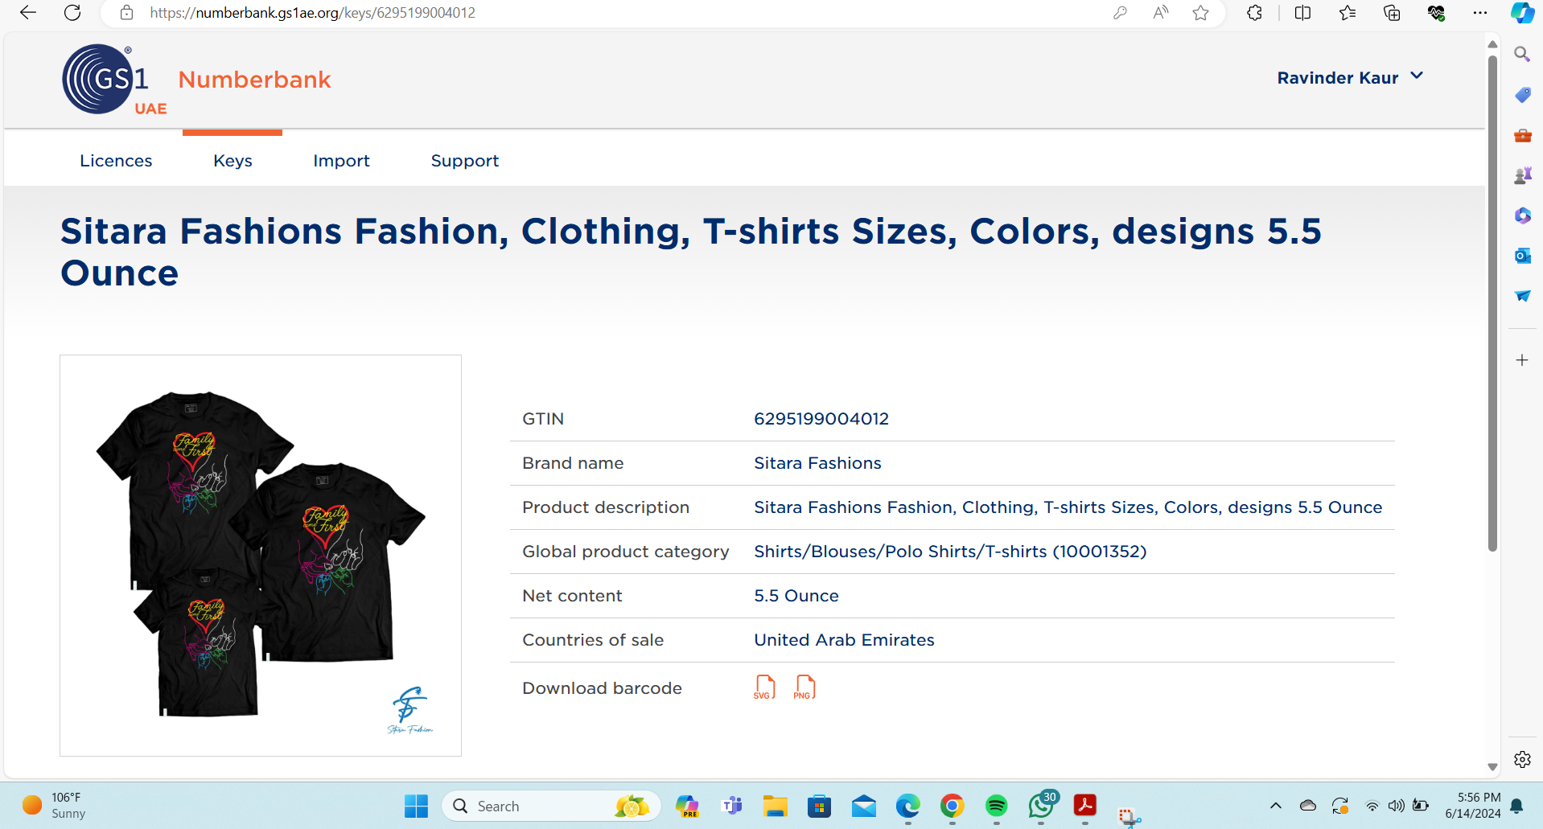Viewport: 1543px width, 829px height.
Task: Add a new app to sidebar
Action: (x=1522, y=360)
